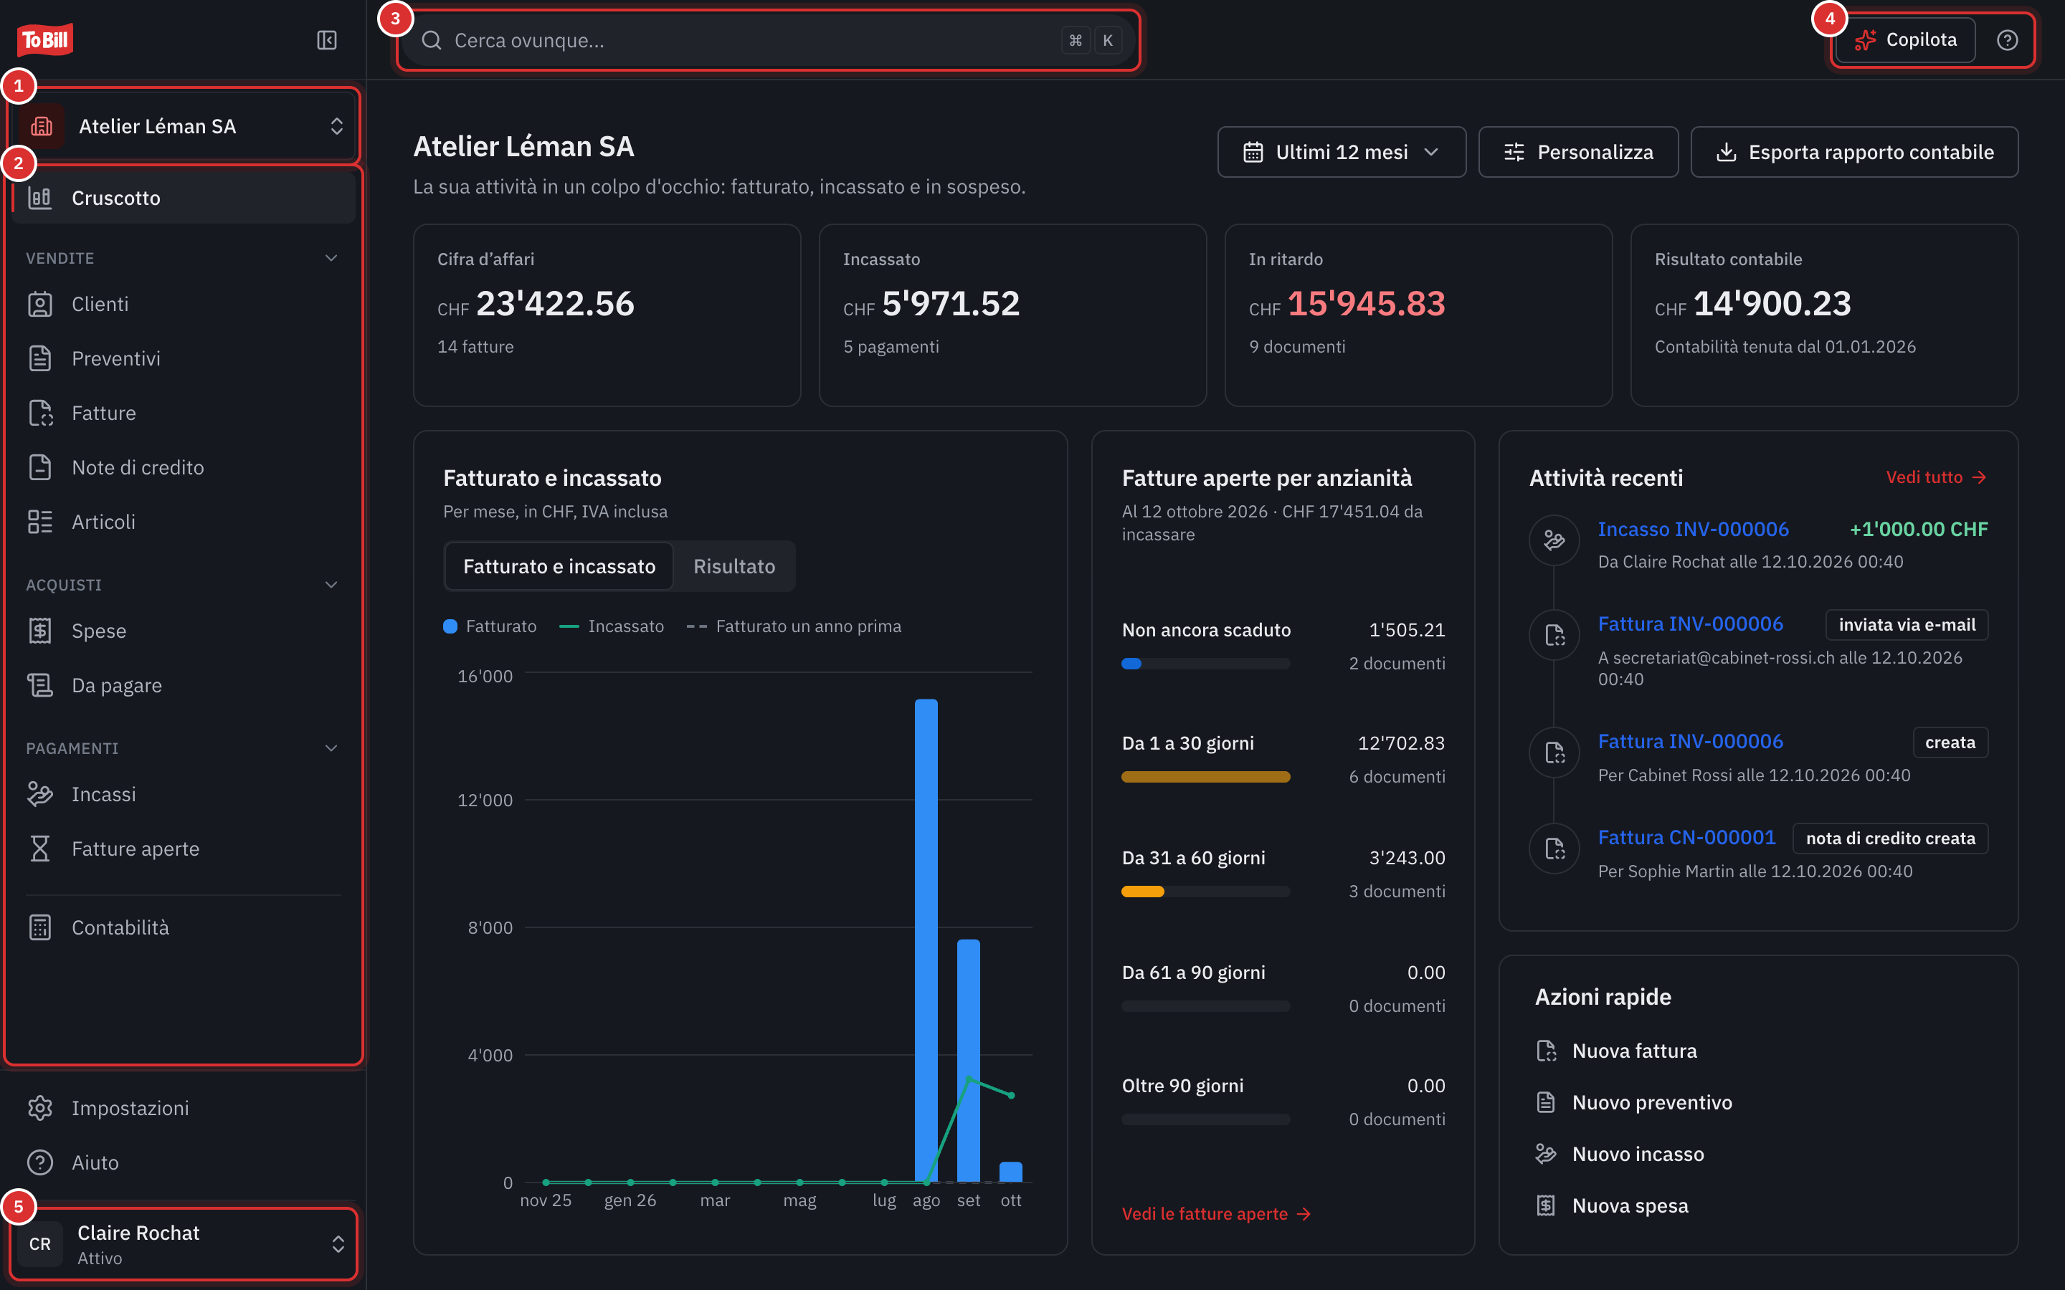Focus the Cerca ovunque search field
The image size is (2065, 1290).
[x=768, y=40]
